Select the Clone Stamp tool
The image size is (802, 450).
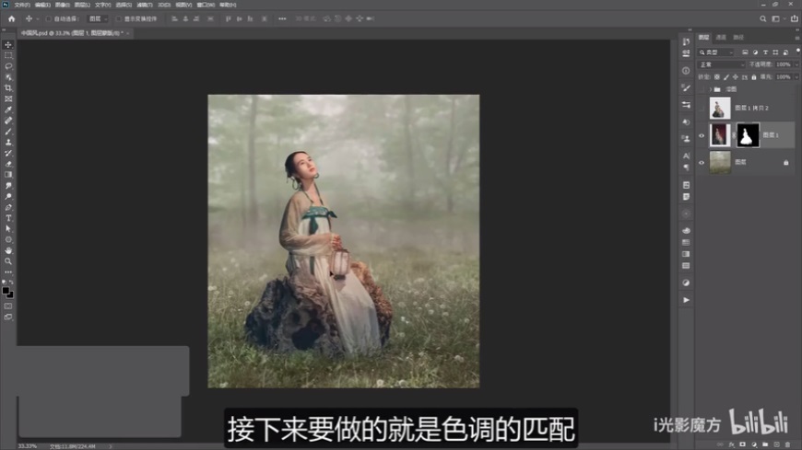(8, 142)
